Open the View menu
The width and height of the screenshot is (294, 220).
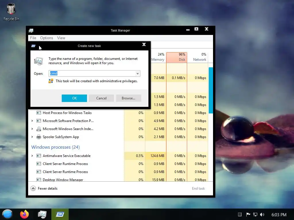[x=61, y=38]
